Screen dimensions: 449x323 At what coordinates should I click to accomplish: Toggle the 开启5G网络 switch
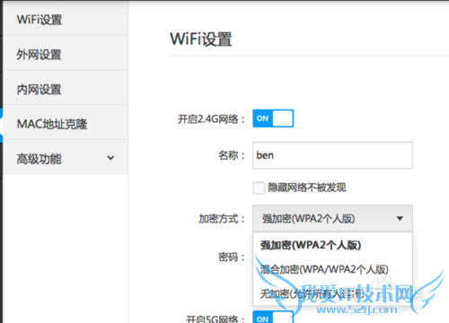point(273,317)
